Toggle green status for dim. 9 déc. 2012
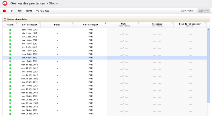 [x=10, y=58]
